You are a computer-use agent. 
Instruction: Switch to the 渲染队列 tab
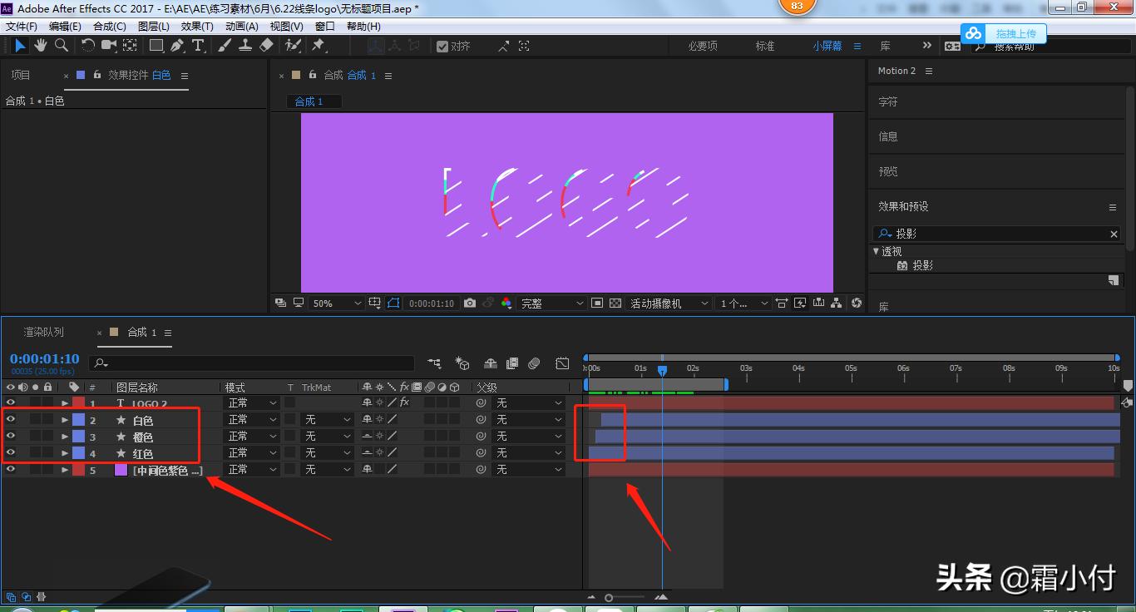tap(43, 333)
